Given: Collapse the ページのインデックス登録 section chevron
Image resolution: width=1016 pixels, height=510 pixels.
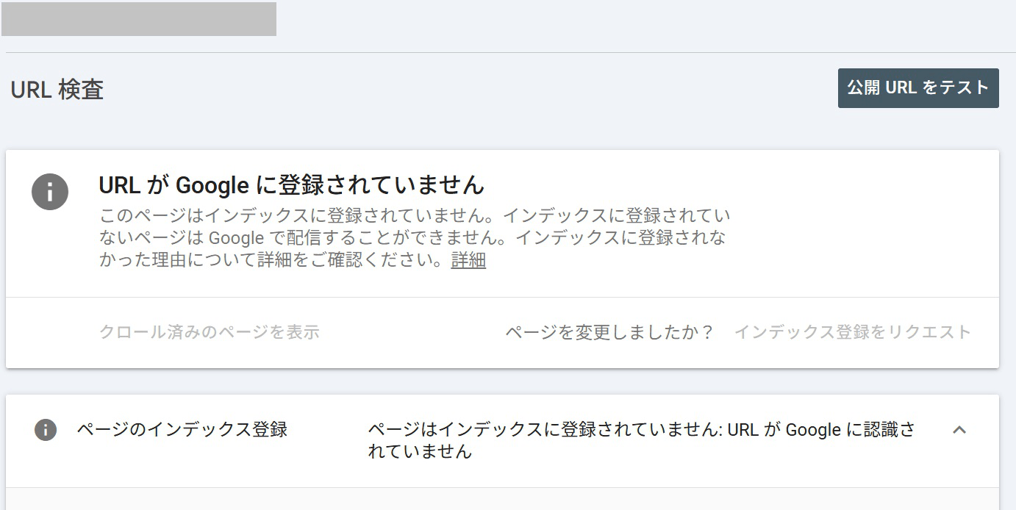Looking at the screenshot, I should (x=959, y=430).
